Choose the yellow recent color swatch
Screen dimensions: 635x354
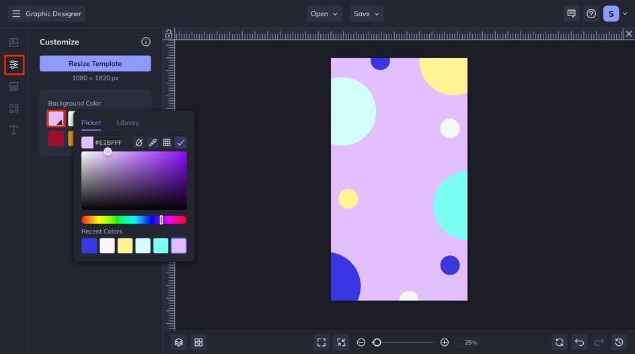tap(125, 246)
